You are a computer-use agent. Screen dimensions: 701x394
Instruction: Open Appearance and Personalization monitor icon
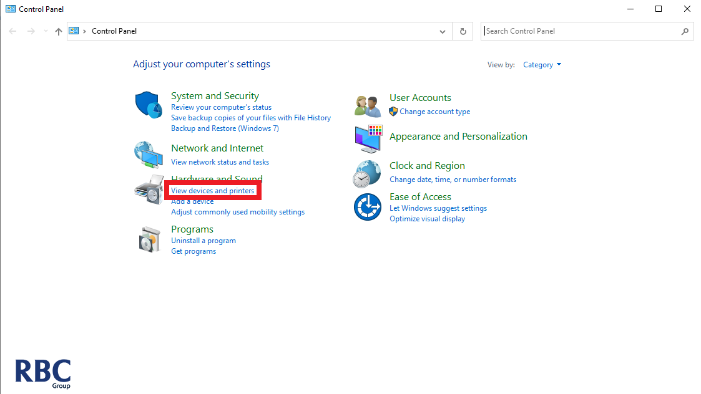click(368, 139)
